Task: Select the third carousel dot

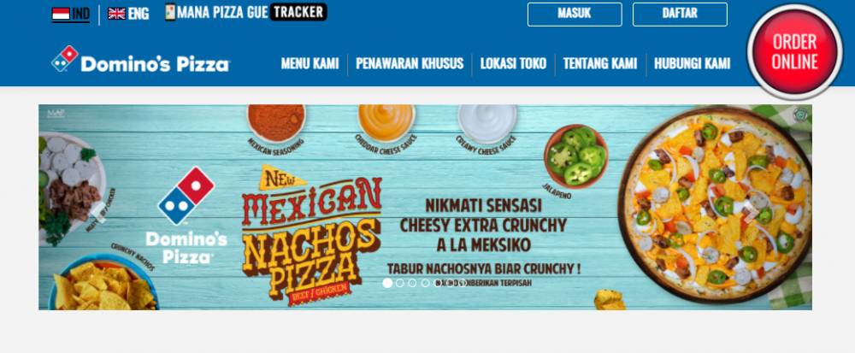Action: coord(412,283)
